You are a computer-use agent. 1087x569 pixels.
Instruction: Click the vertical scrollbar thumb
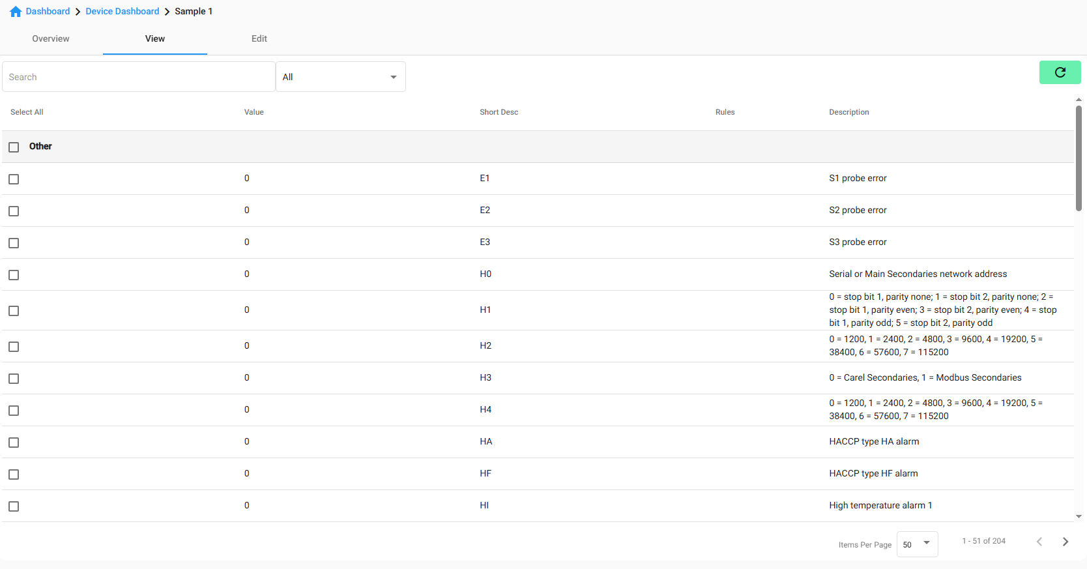1079,158
